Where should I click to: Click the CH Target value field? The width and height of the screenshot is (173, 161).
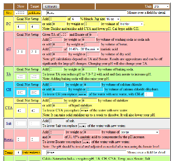[x=34, y=92]
